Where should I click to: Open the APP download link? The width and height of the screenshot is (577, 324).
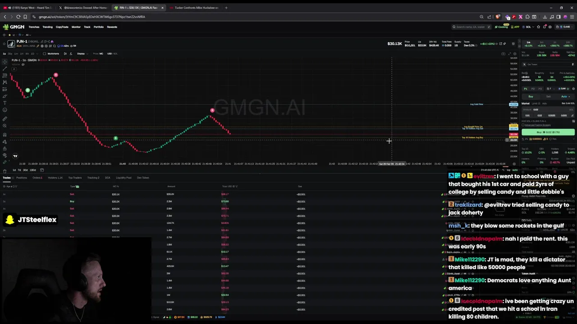pos(515,27)
